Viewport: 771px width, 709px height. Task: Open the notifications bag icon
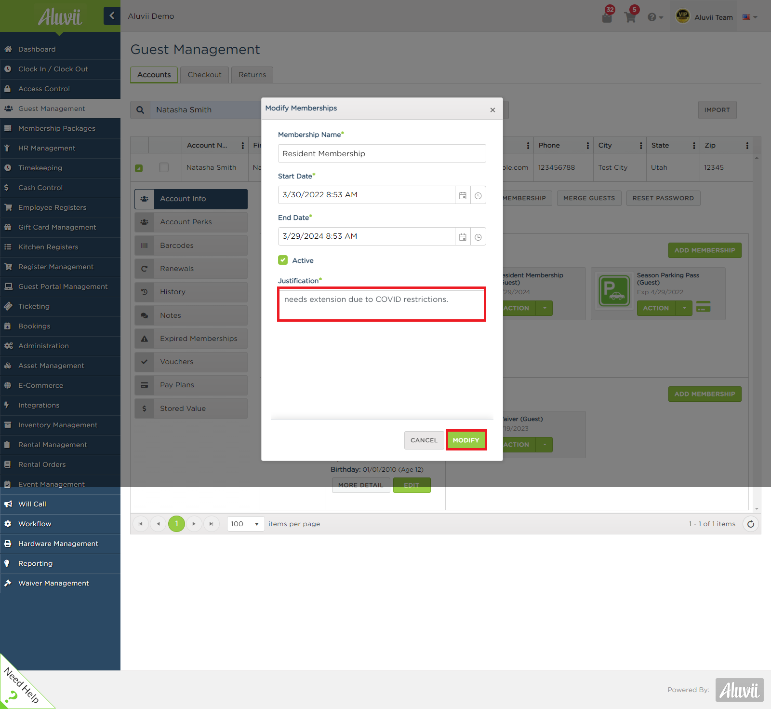coord(607,17)
